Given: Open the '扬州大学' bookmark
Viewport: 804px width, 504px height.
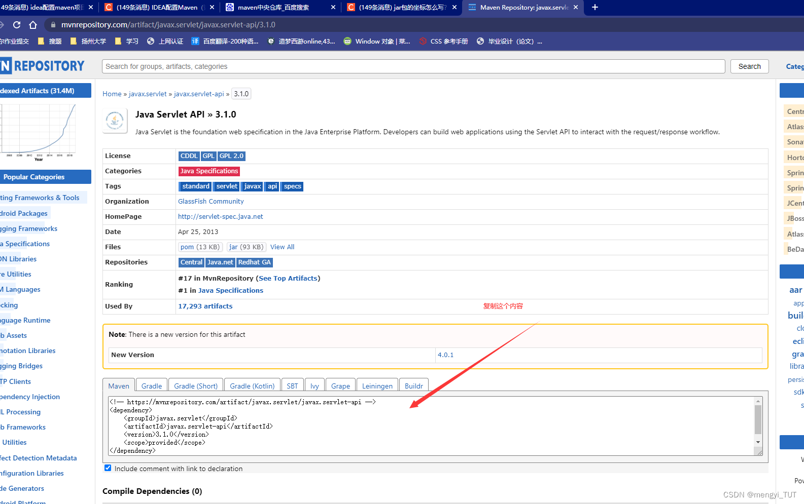Looking at the screenshot, I should point(88,42).
